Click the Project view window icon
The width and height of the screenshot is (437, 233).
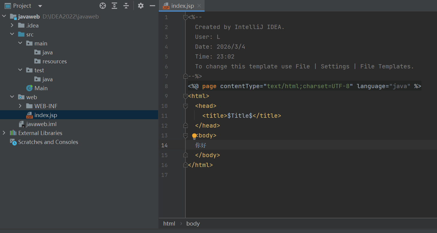click(8, 6)
